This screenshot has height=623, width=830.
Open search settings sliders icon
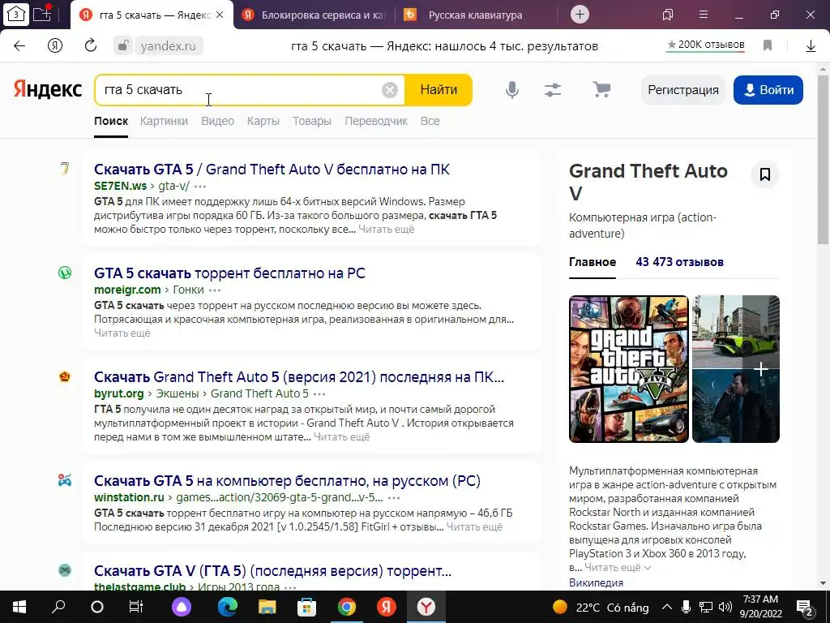point(553,90)
